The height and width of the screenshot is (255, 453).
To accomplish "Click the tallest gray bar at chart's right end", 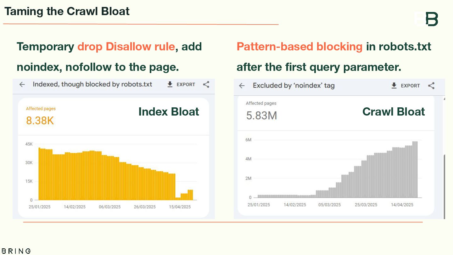I will tap(415, 169).
